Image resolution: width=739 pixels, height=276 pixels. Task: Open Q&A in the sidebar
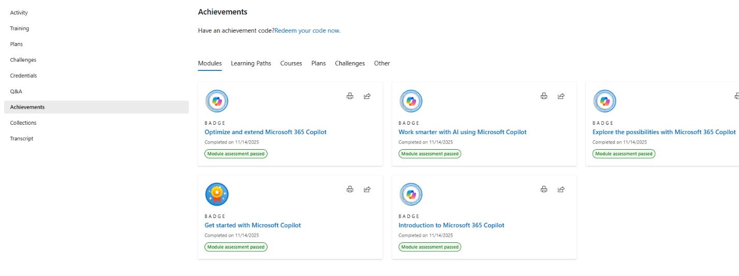(96, 91)
